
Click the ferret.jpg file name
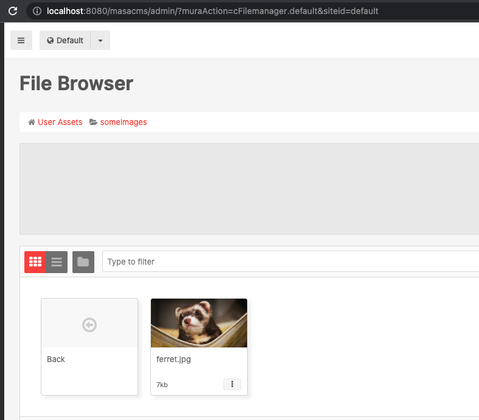point(173,359)
